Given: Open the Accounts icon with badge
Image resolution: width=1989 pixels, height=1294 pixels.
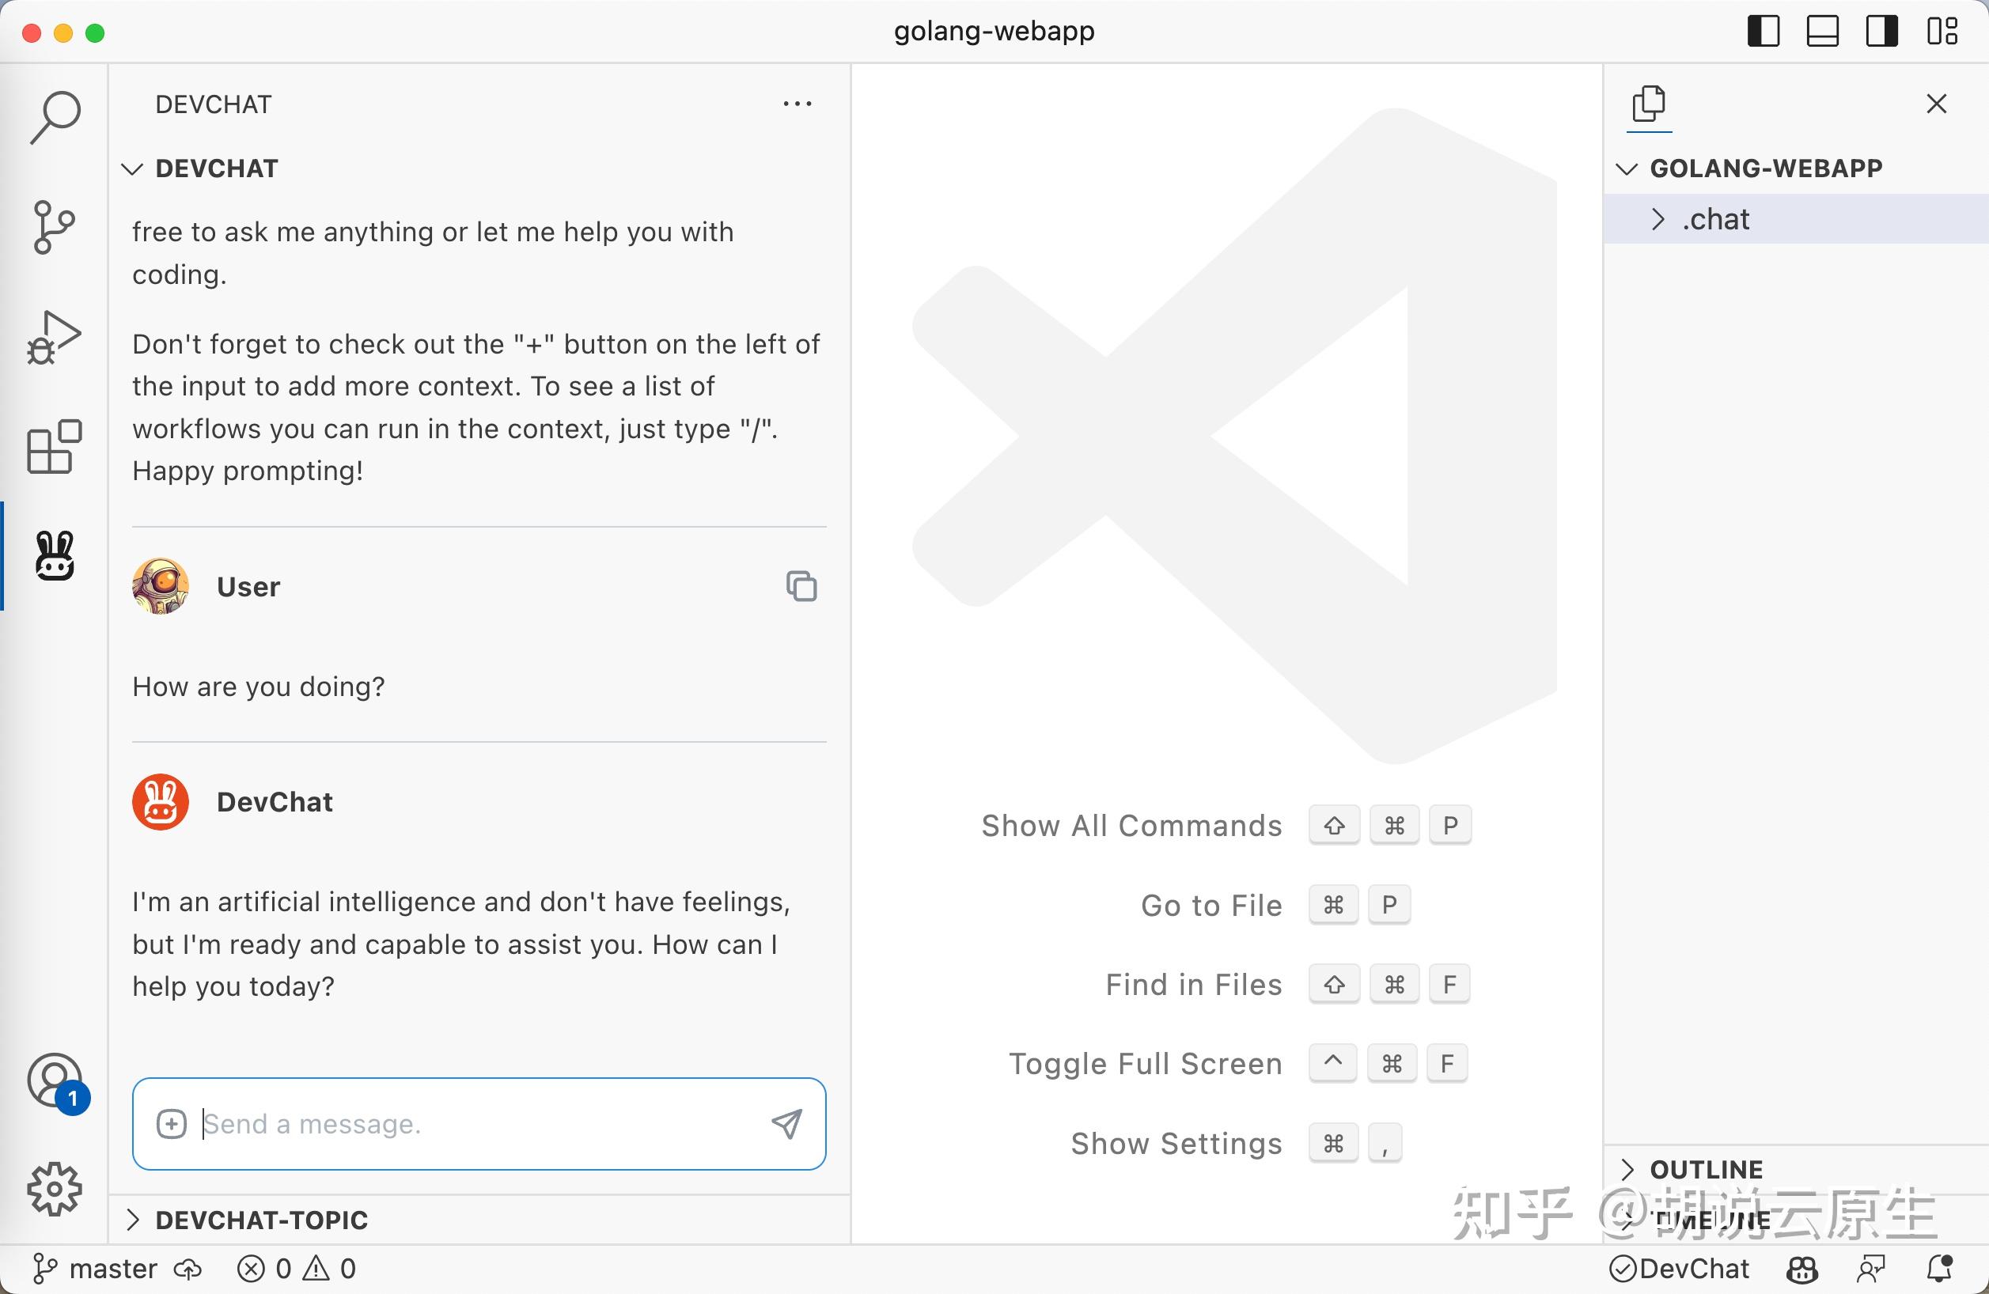Looking at the screenshot, I should (55, 1081).
